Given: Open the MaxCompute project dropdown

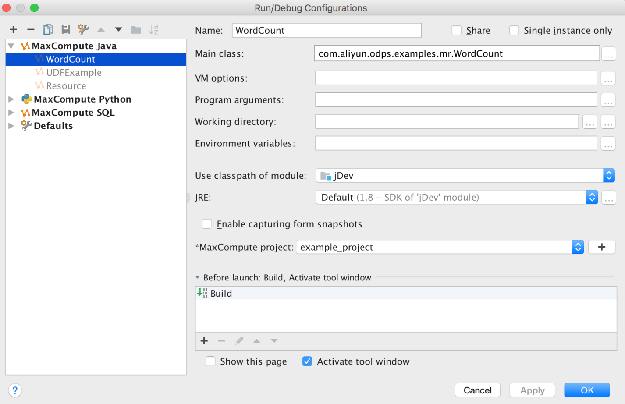Looking at the screenshot, I should [578, 247].
